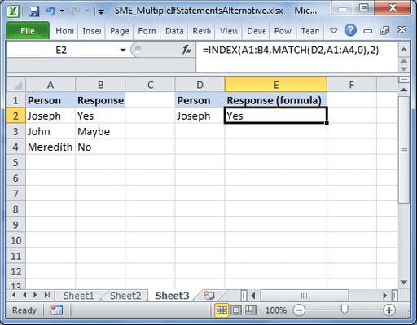Open the Team ribbon tab

(x=310, y=31)
